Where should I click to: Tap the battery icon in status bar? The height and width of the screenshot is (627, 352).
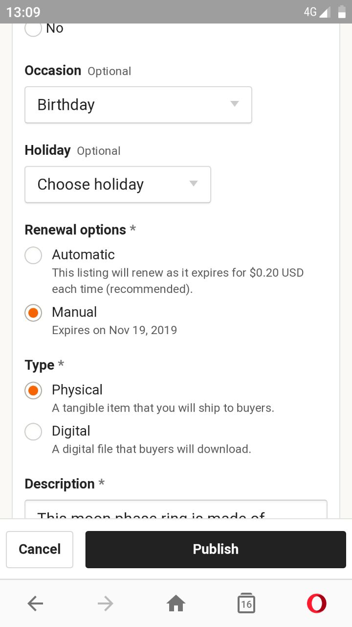point(342,12)
